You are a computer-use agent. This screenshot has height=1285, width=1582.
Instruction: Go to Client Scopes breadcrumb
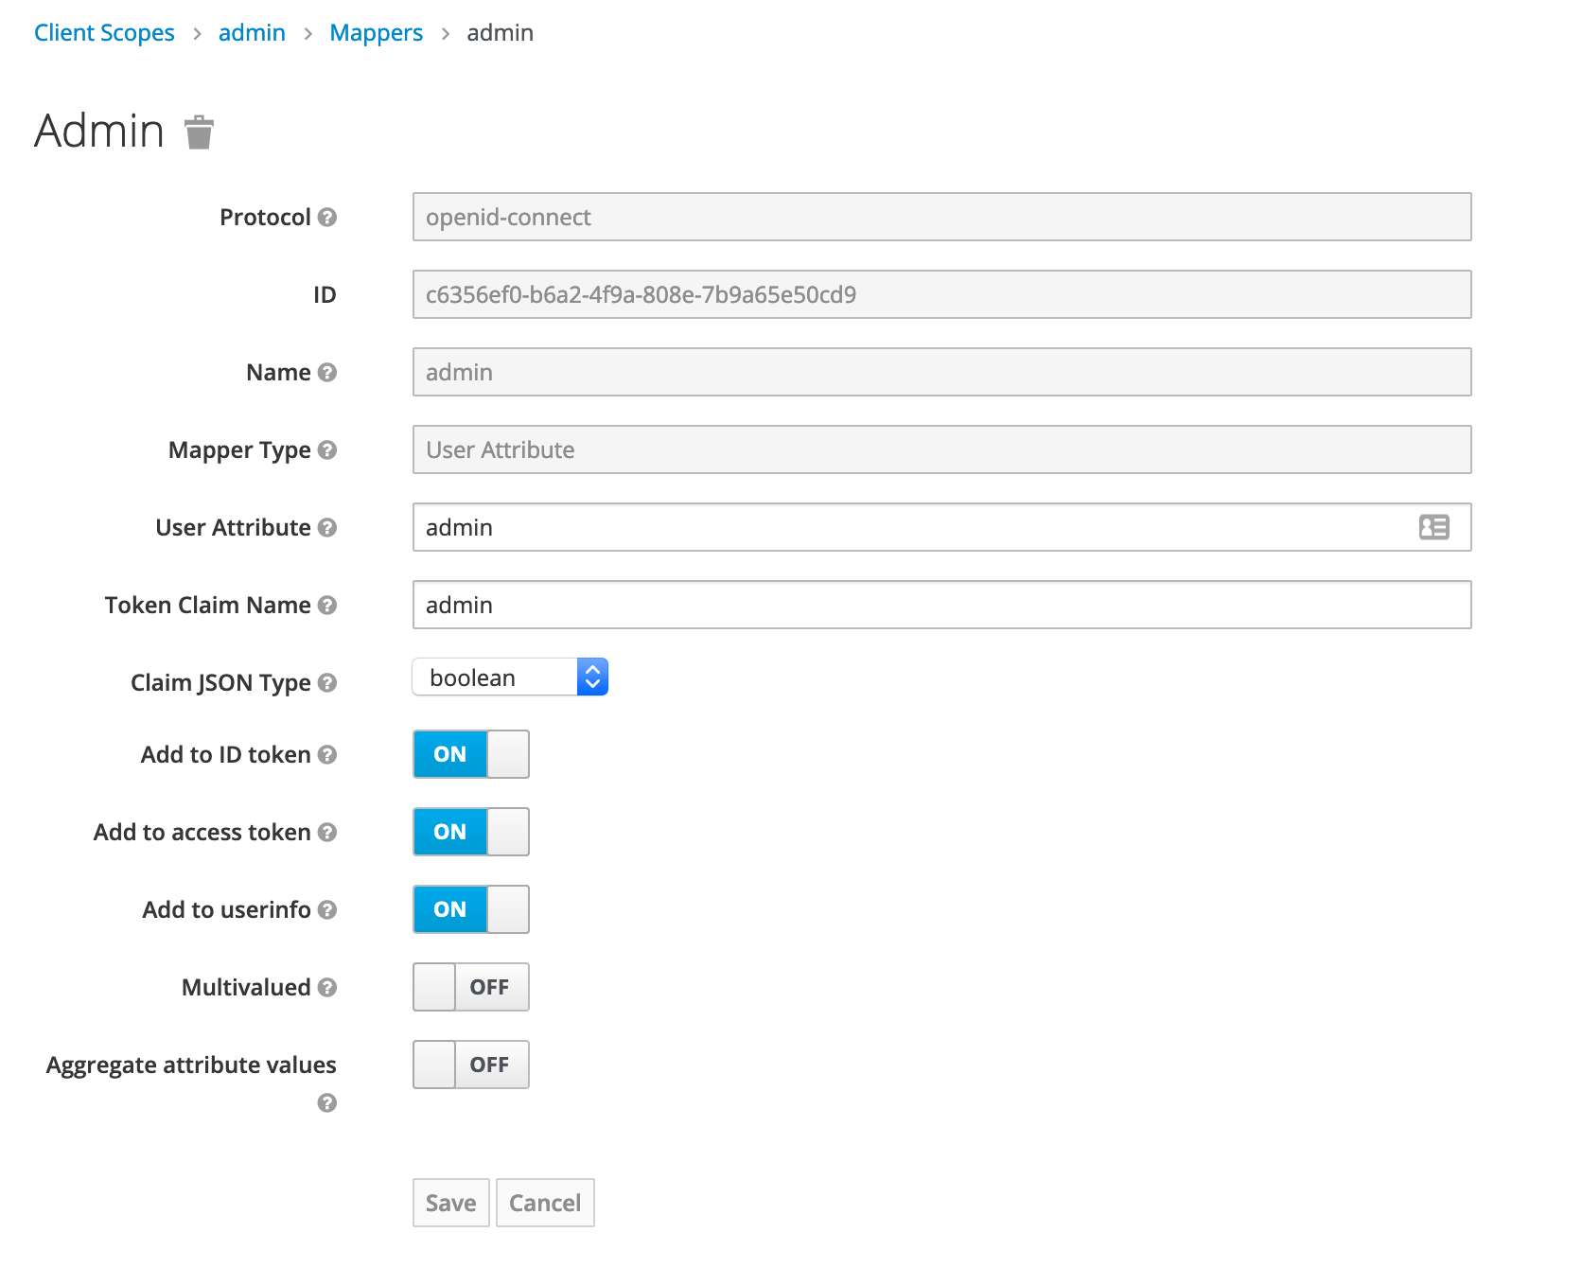click(x=104, y=33)
